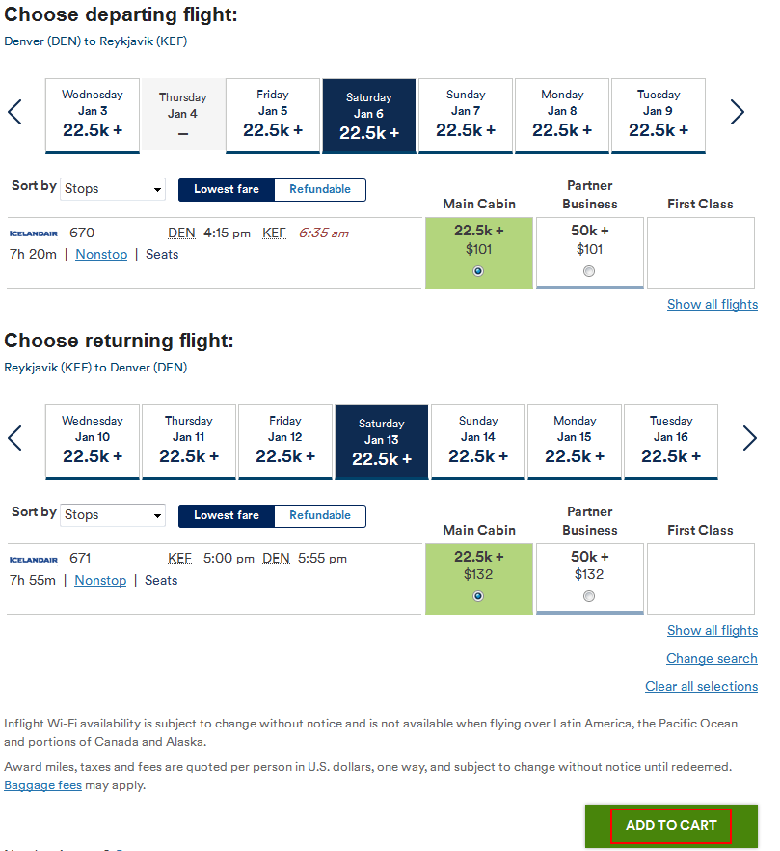Choose Sunday Jan 14 returning date tab

[478, 442]
